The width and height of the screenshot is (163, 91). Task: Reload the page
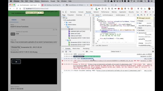pyautogui.click(x=17, y=9)
